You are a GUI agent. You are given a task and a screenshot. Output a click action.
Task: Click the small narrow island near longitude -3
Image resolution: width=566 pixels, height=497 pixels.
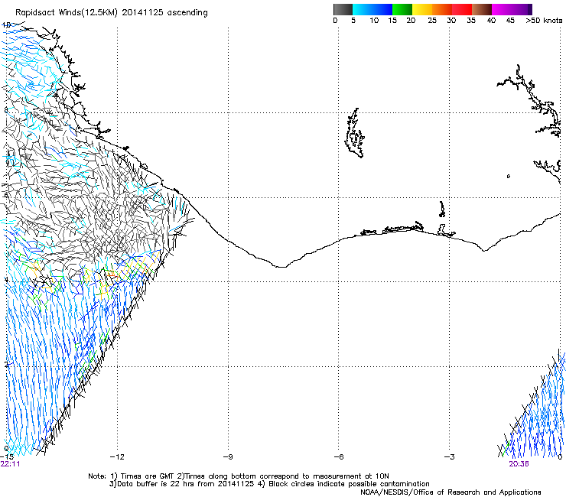(442, 210)
